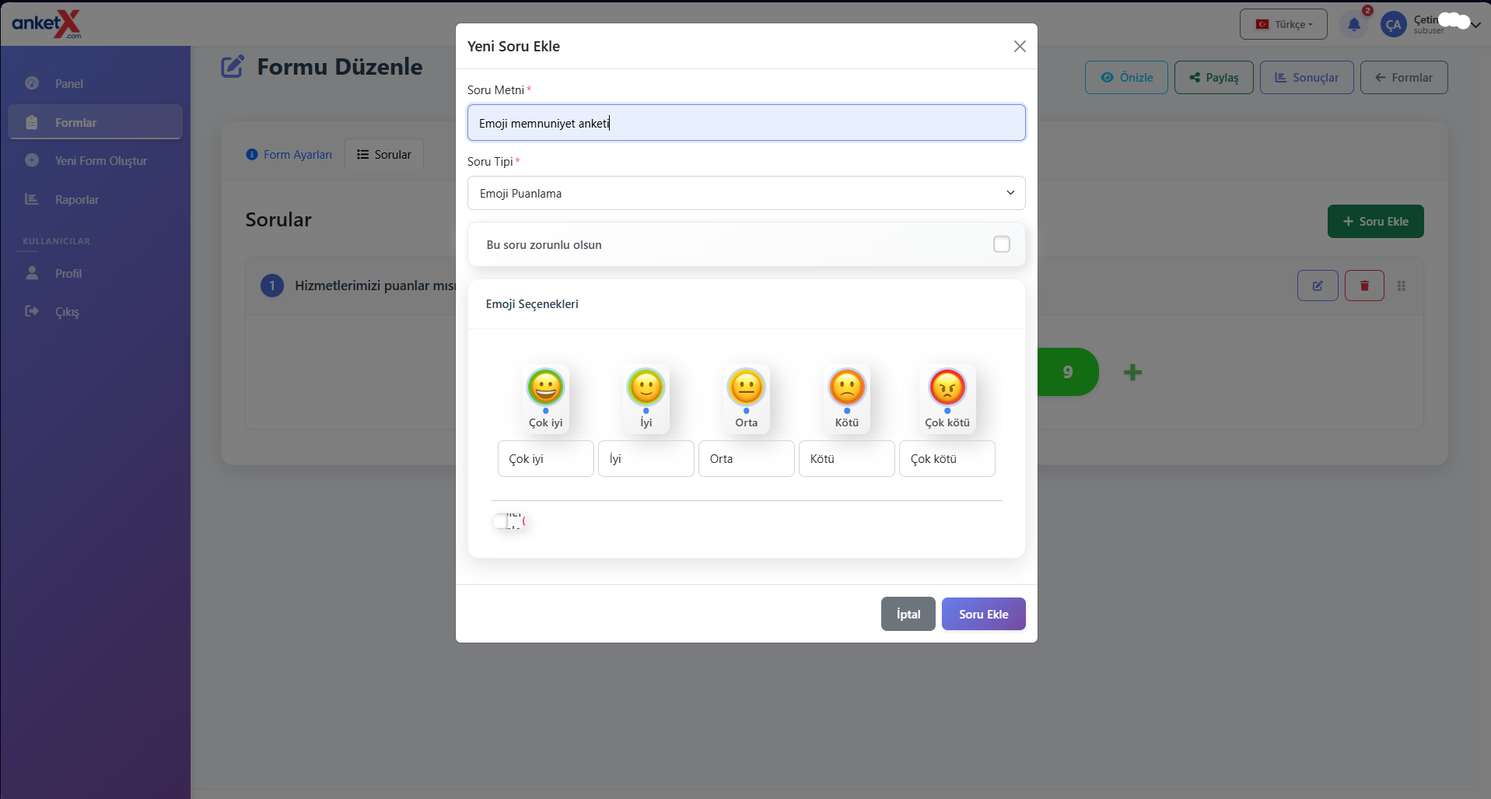Open the Türkçe language dropdown
The width and height of the screenshot is (1491, 799).
pyautogui.click(x=1284, y=24)
